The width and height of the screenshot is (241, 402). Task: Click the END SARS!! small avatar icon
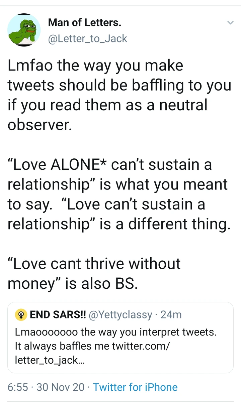21,315
